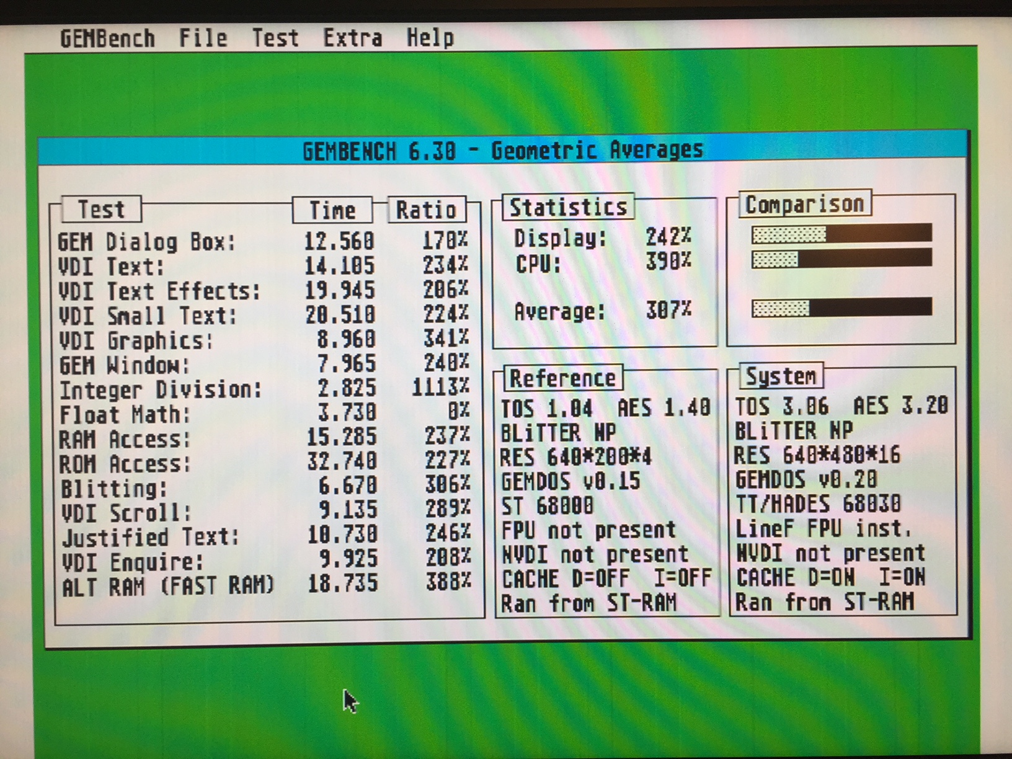This screenshot has height=759, width=1012.
Task: Select the 'VDI Scroll:' row label
Action: (x=126, y=513)
